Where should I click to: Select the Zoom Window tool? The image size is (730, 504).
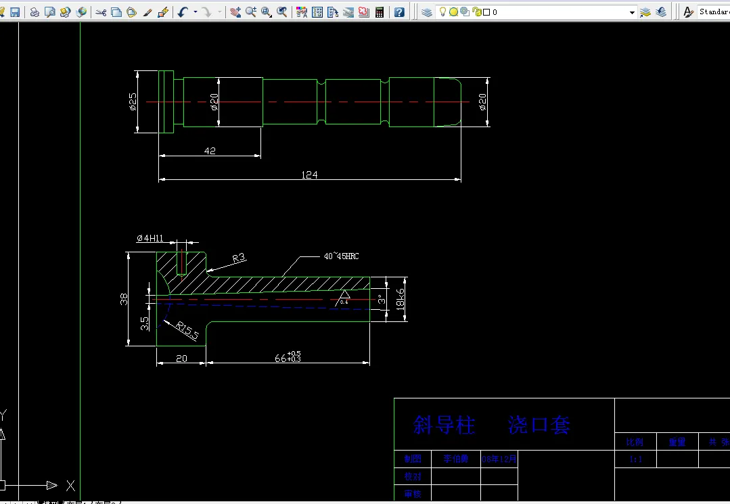pyautogui.click(x=267, y=12)
